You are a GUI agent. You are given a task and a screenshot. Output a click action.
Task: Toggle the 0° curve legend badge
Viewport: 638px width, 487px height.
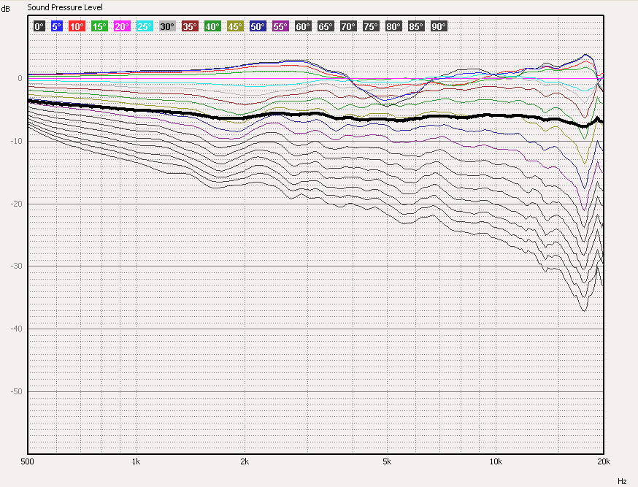(x=39, y=27)
